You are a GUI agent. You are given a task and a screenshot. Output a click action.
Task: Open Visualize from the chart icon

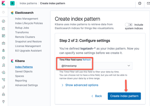click(x=3, y=28)
